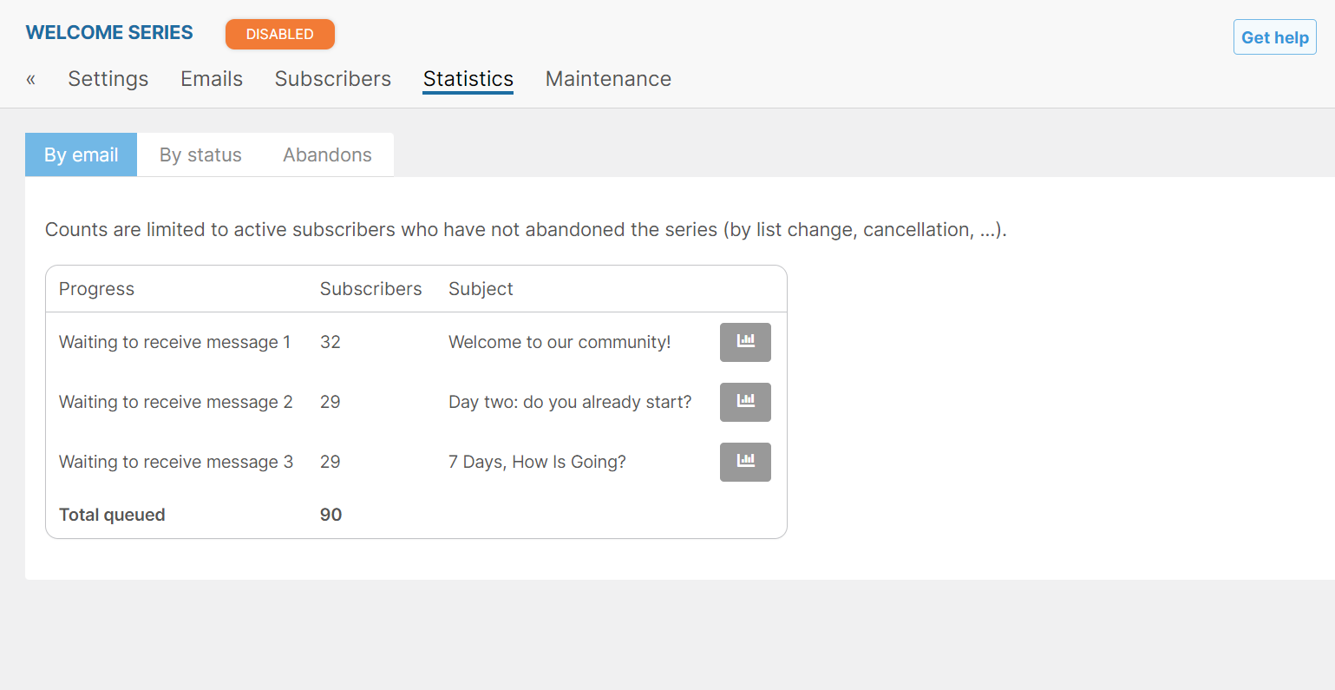
Task: Click the Progress column header
Action: click(x=96, y=289)
